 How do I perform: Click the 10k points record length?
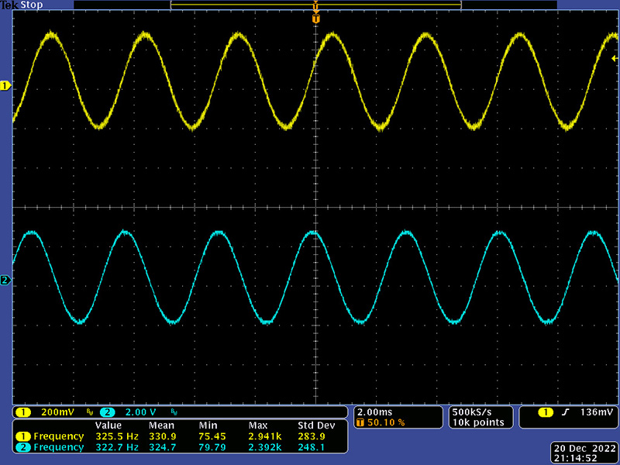coord(477,422)
